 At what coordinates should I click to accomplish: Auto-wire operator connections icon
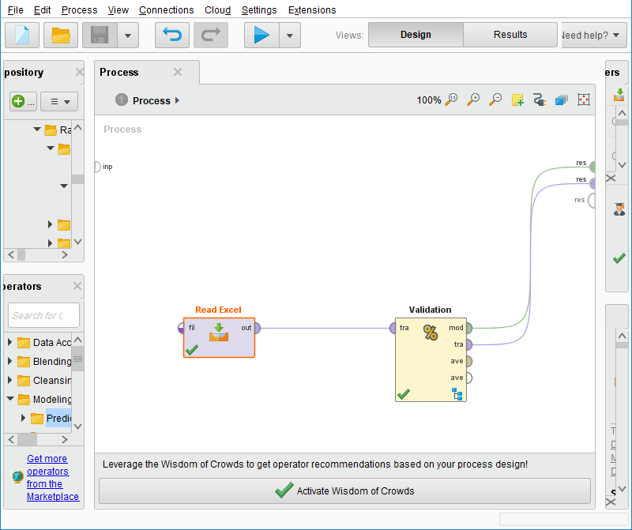pos(540,100)
